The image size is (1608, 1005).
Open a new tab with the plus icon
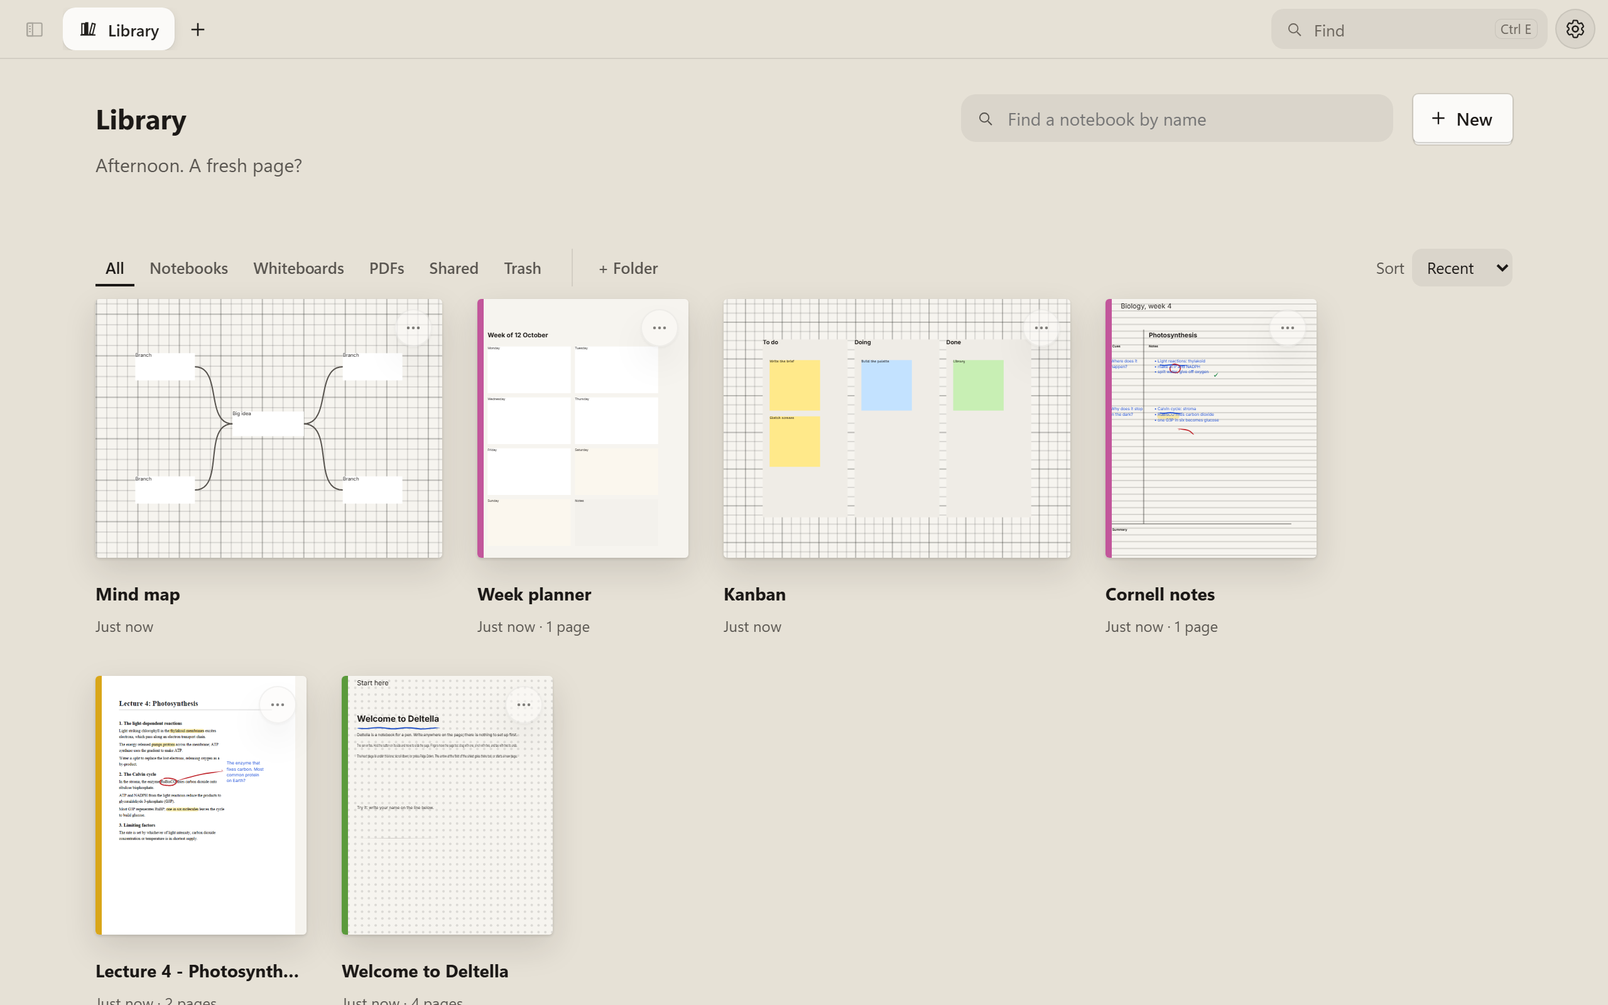[197, 30]
